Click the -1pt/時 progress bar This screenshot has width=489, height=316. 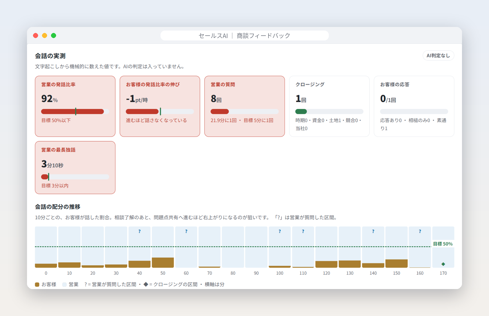[x=160, y=111]
